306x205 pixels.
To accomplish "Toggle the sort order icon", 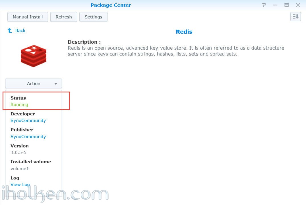I will click(295, 16).
